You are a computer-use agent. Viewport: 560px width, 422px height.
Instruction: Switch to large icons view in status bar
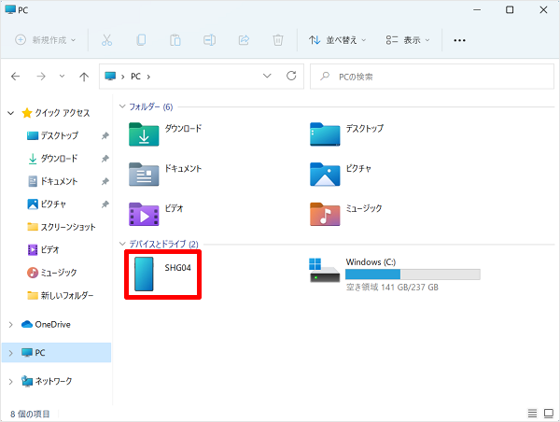click(x=548, y=414)
